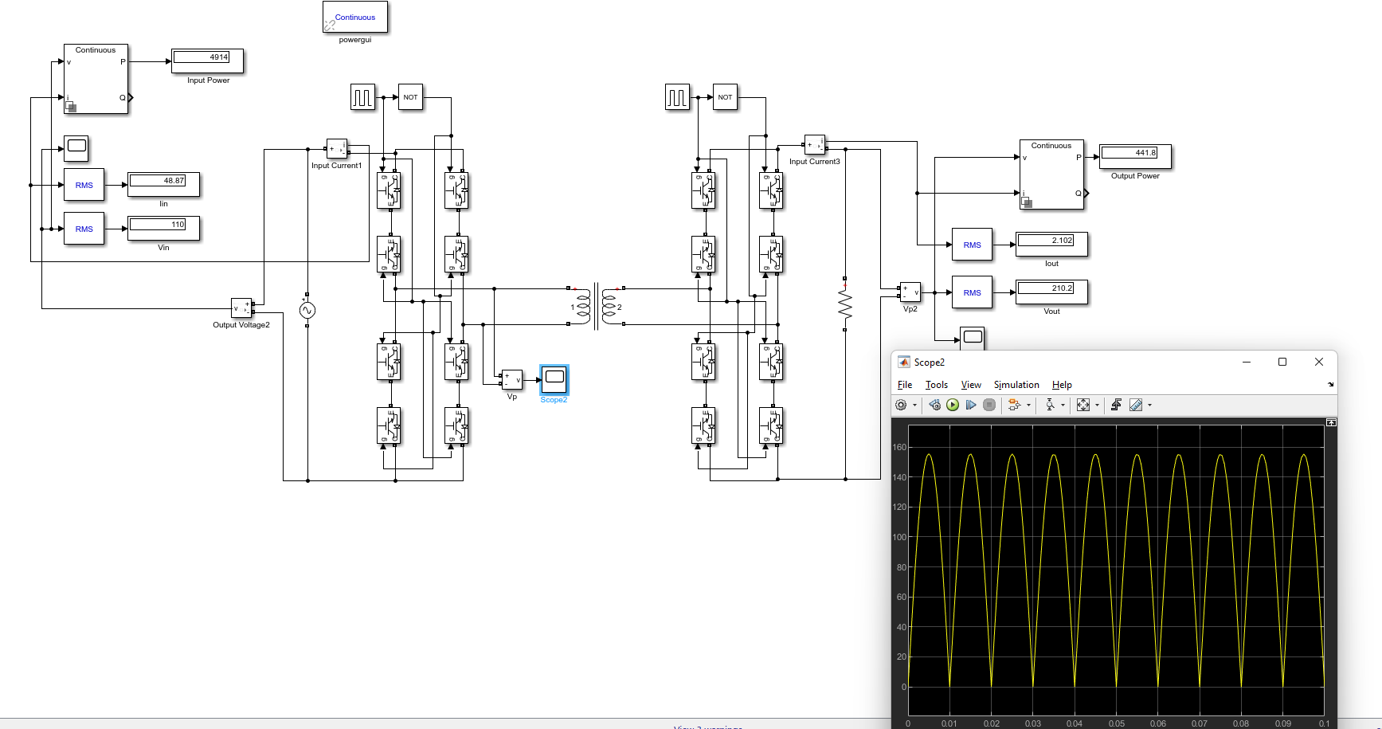Open the Simulation menu in Scope2
Image resolution: width=1382 pixels, height=729 pixels.
[1016, 384]
